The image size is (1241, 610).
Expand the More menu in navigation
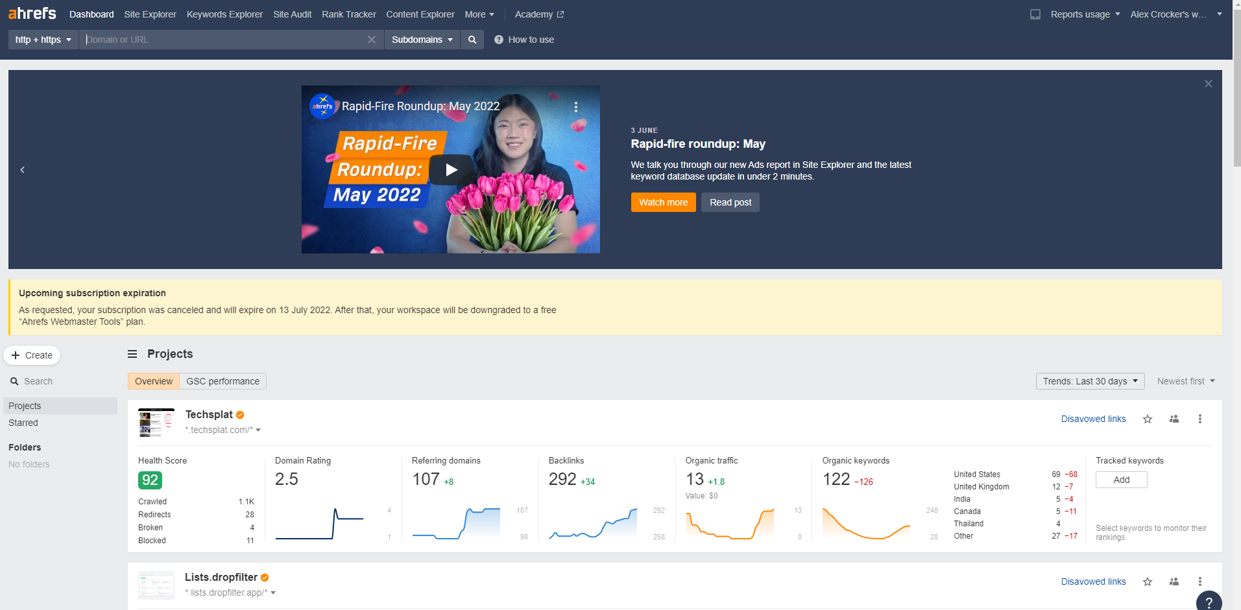(479, 14)
